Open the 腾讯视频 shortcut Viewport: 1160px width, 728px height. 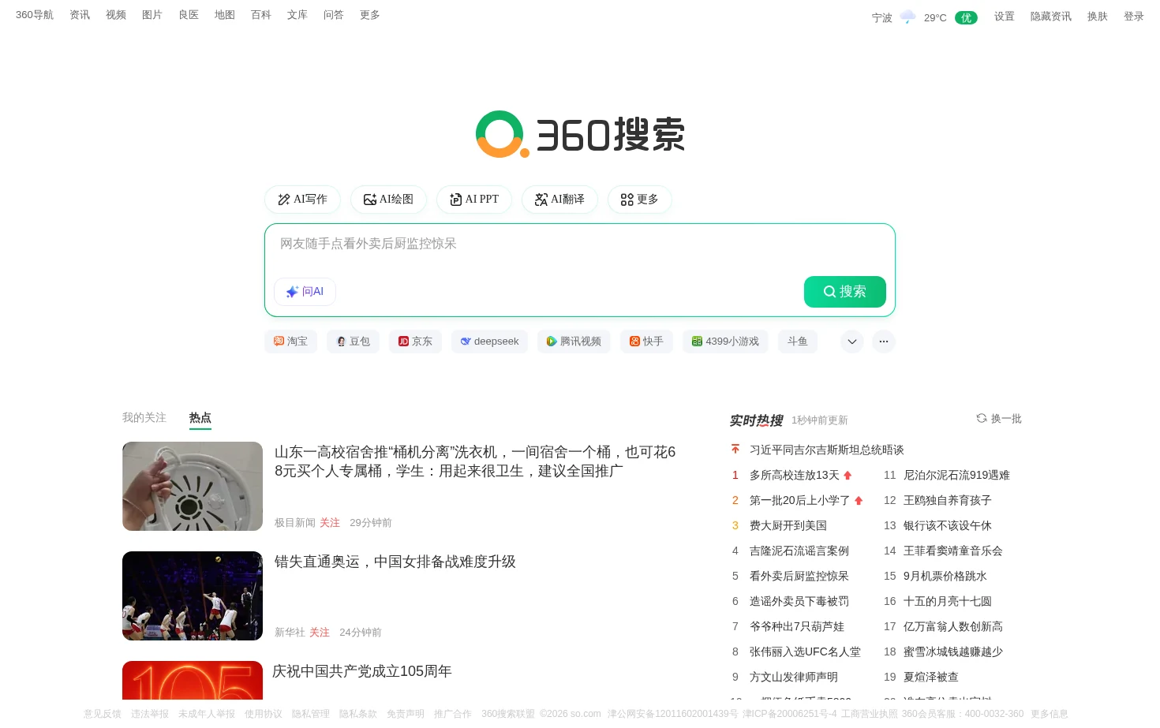click(x=574, y=342)
